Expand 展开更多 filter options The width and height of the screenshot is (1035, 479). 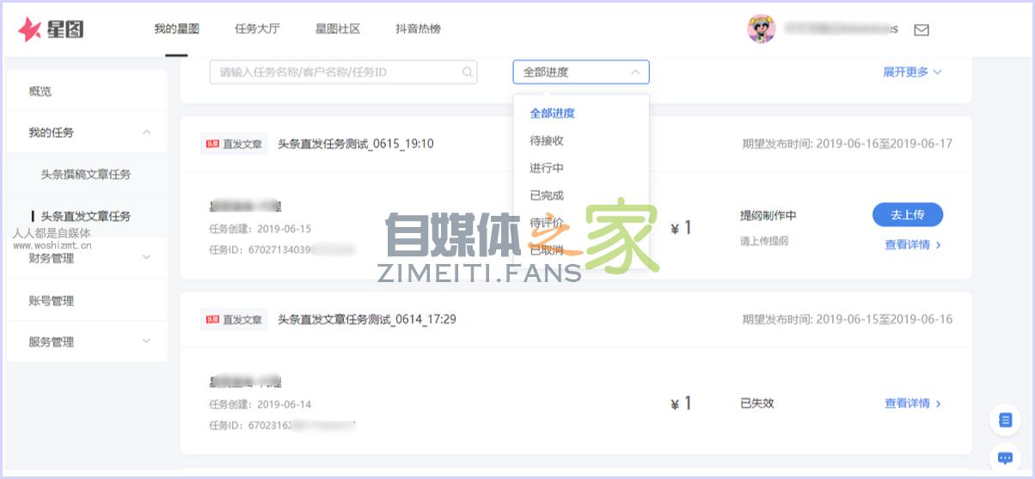tap(912, 72)
